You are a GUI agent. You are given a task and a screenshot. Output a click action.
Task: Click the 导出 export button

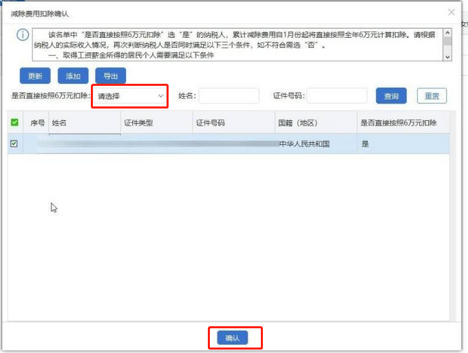click(111, 76)
